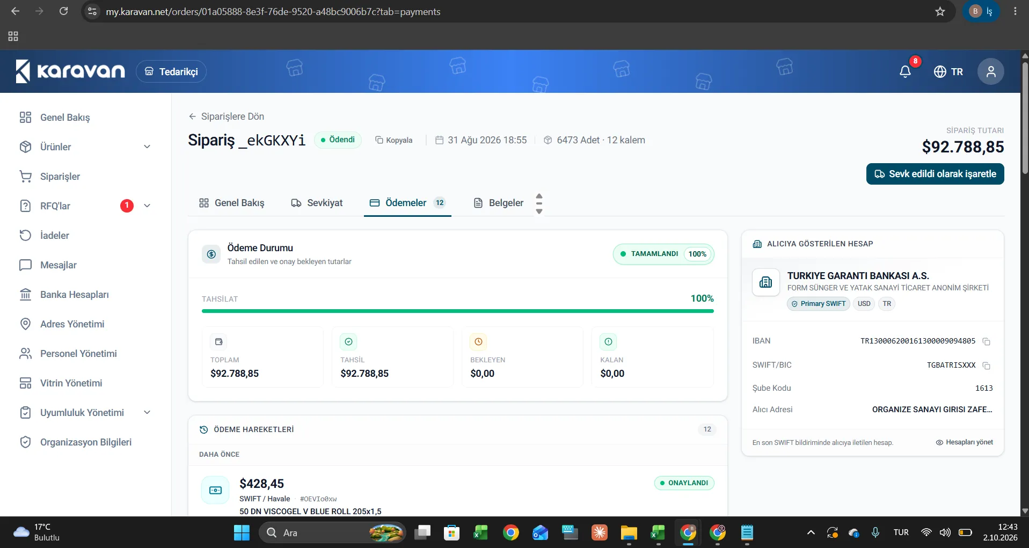Image resolution: width=1029 pixels, height=548 pixels.
Task: Click the Ödeme Durumu dollar icon
Action: [x=211, y=254]
